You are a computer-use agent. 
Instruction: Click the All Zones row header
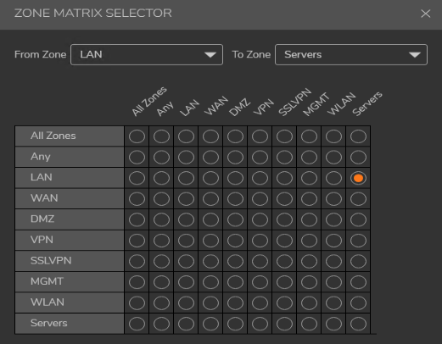pos(70,136)
